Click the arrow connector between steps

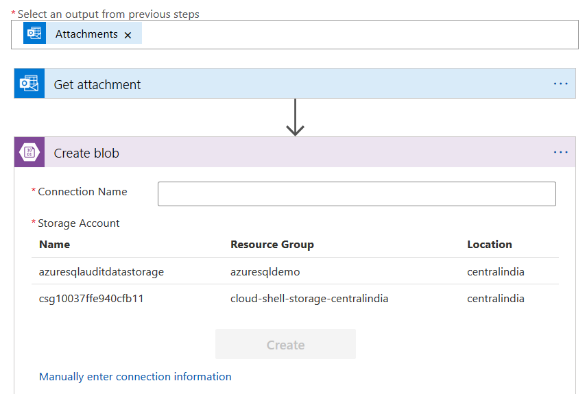point(295,117)
